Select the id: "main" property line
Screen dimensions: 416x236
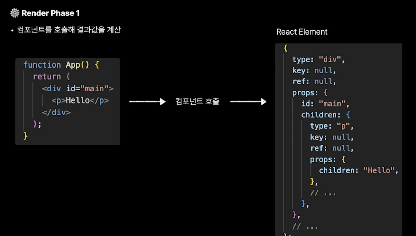325,104
